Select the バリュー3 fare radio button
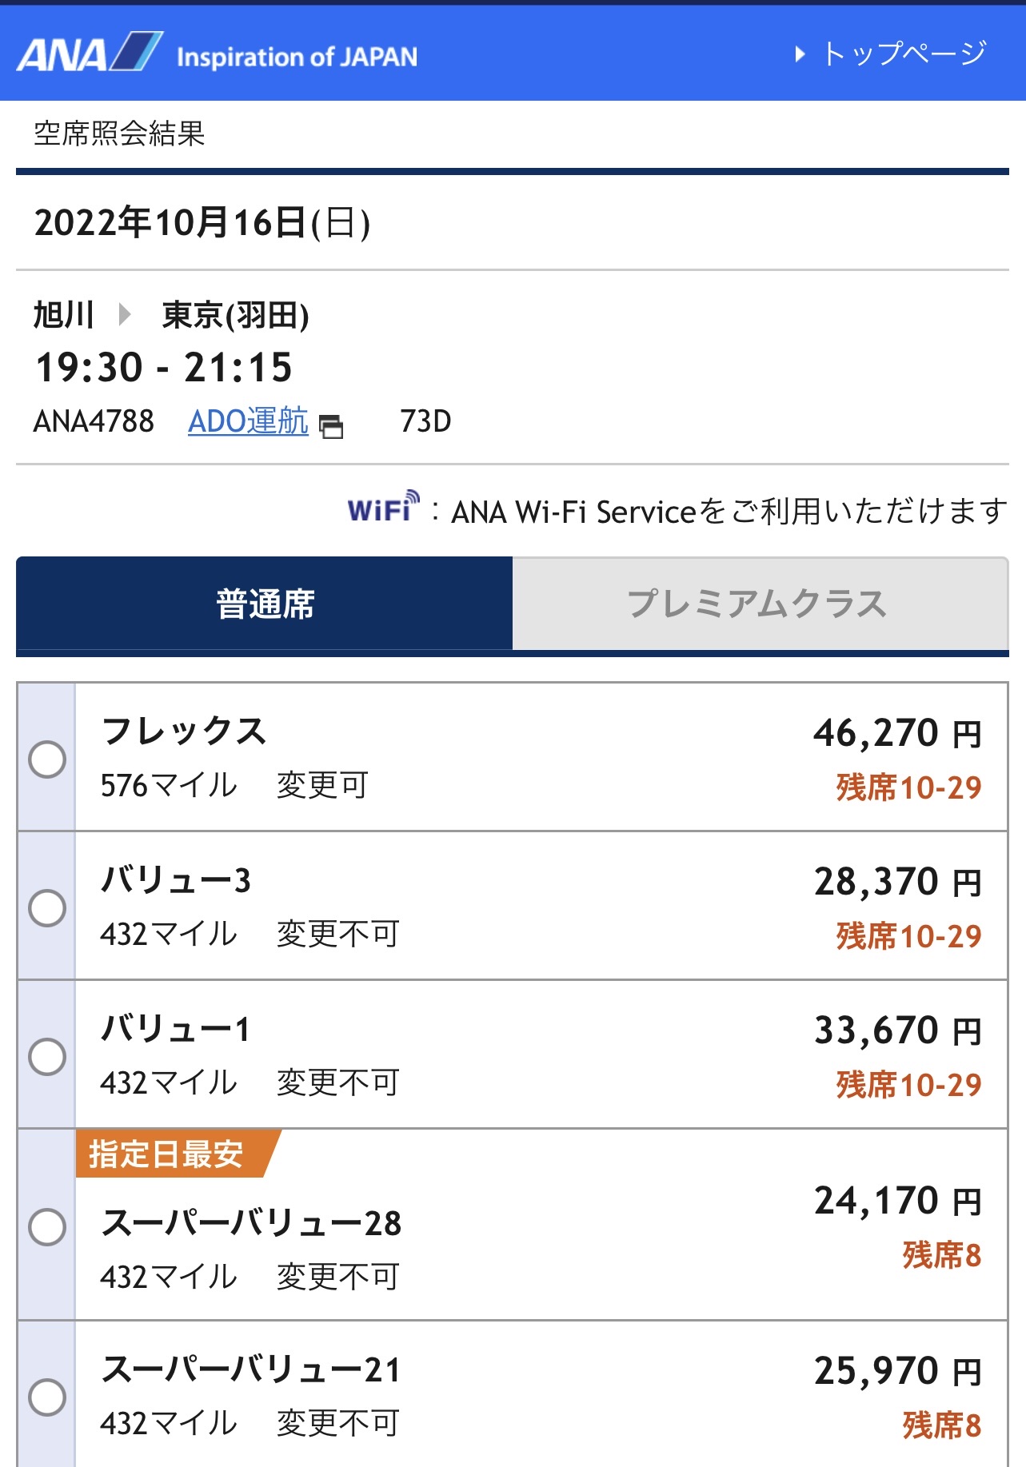The width and height of the screenshot is (1026, 1467). (x=47, y=907)
